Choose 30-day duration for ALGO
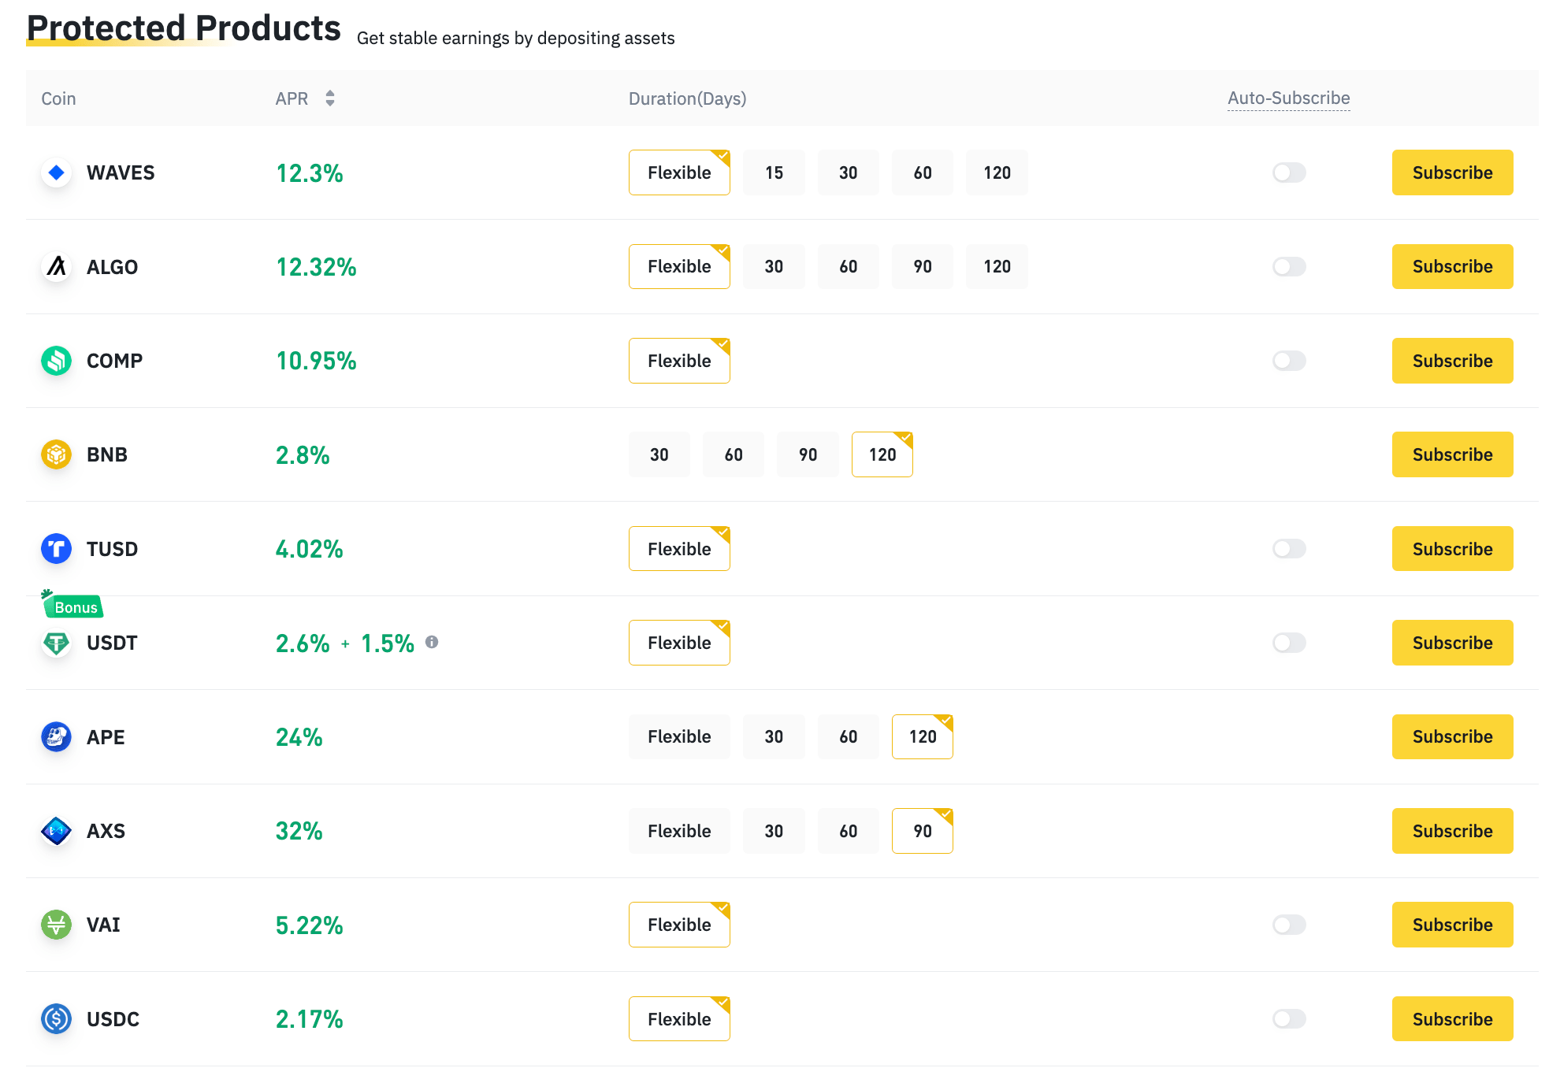Viewport: 1549px width, 1079px height. pos(774,266)
